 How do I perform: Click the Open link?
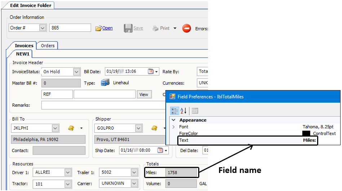point(107,28)
